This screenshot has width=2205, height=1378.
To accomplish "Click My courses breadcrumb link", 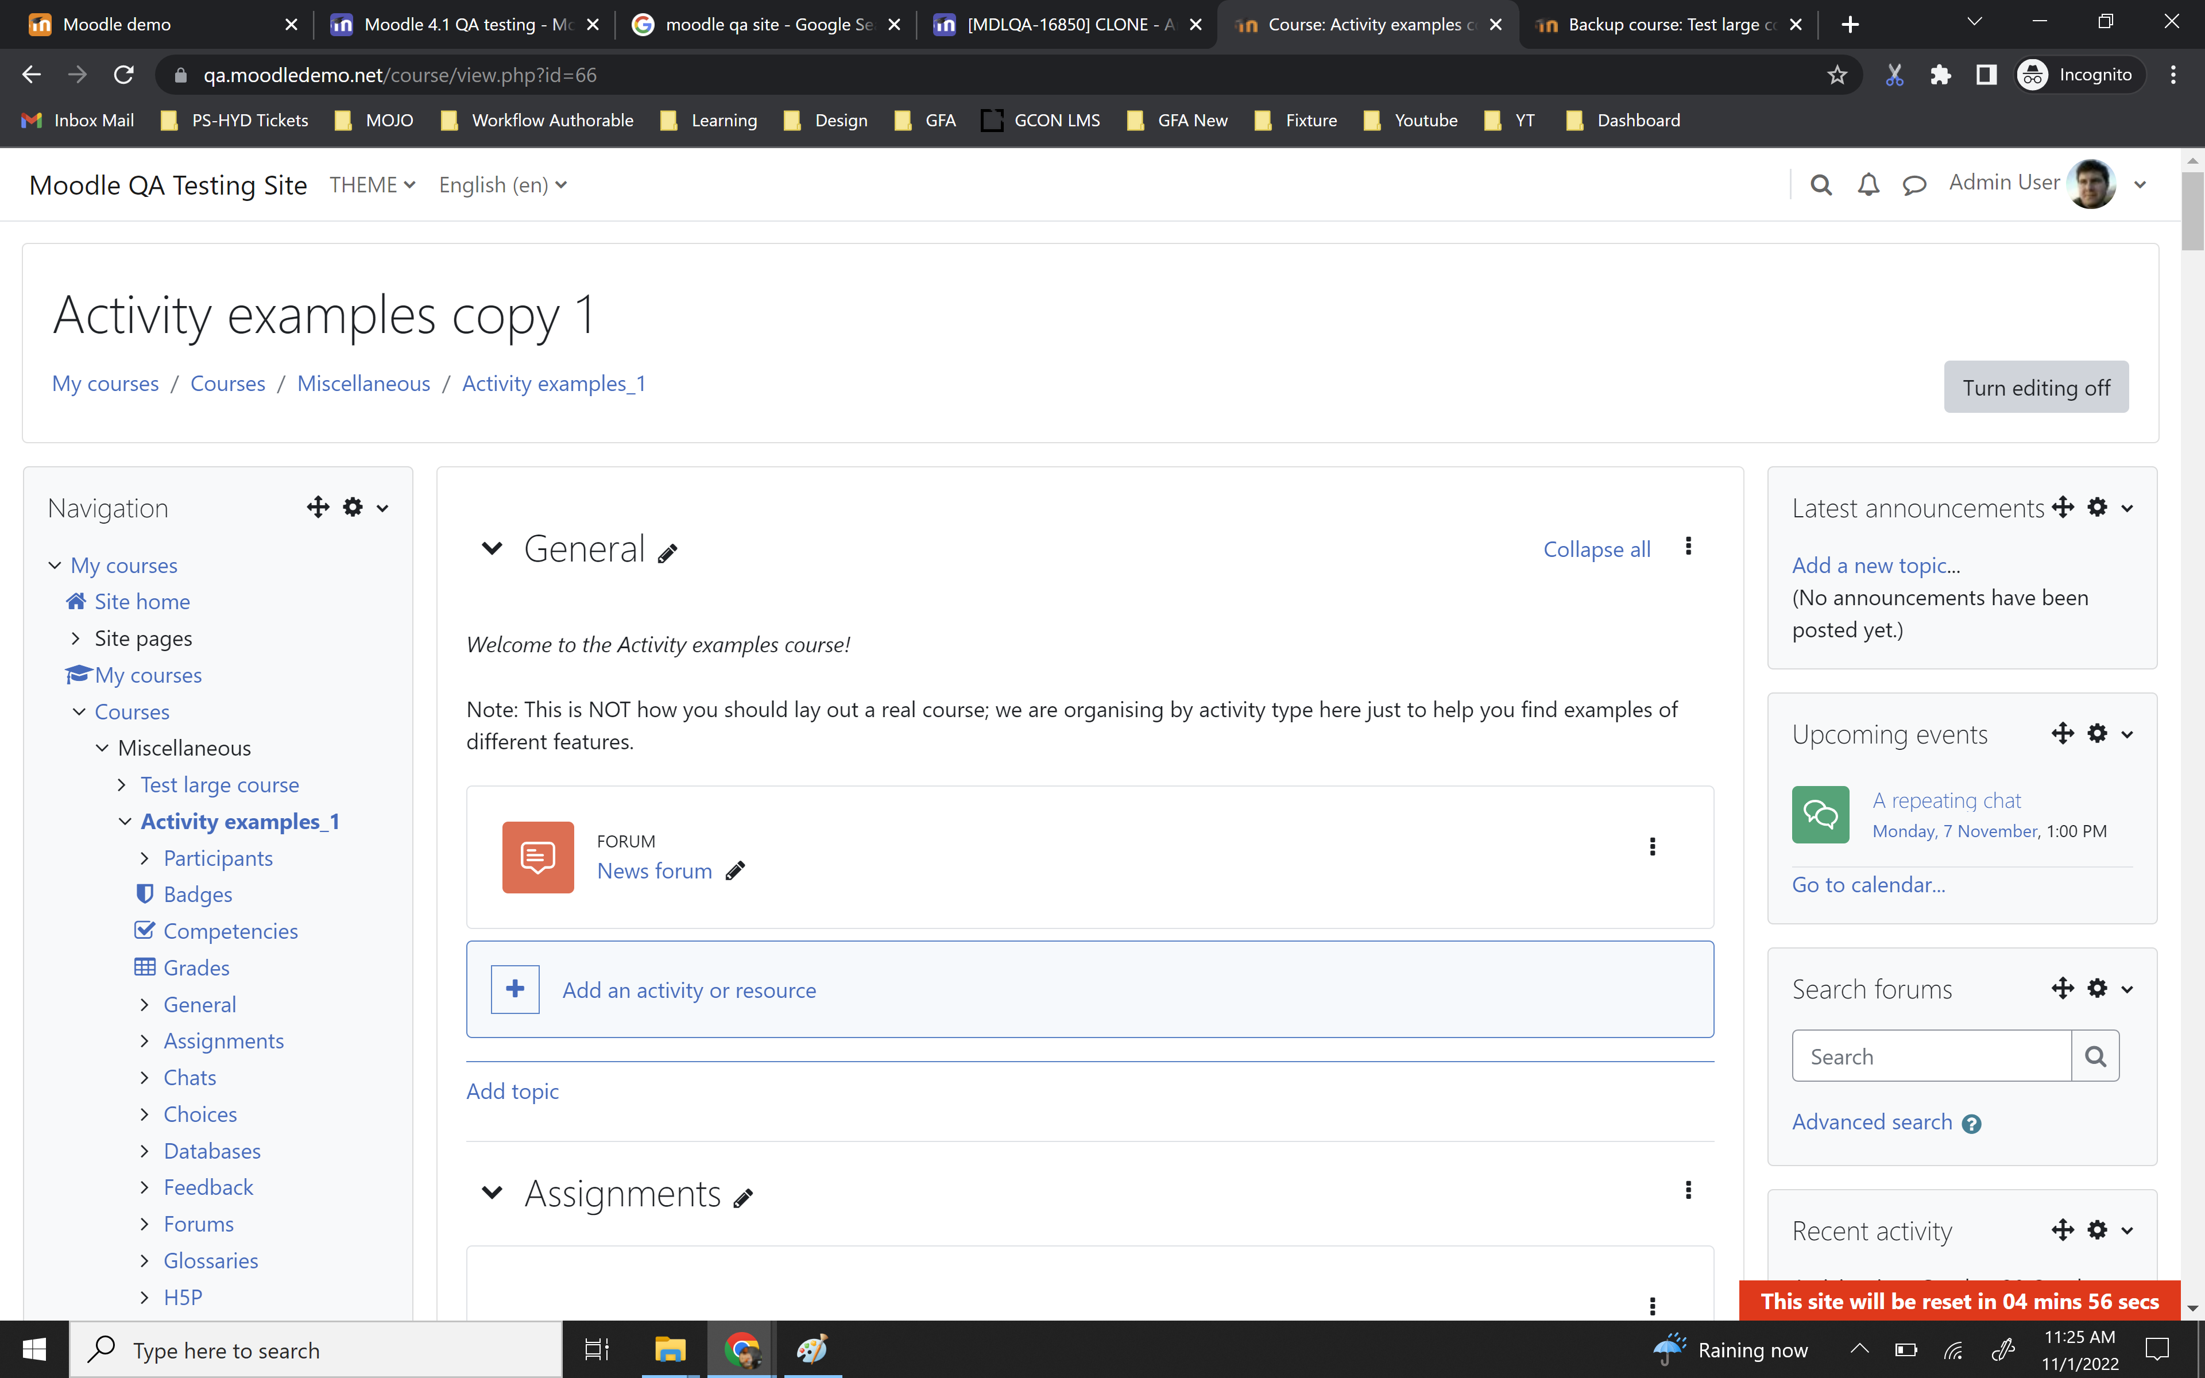I will coord(105,384).
